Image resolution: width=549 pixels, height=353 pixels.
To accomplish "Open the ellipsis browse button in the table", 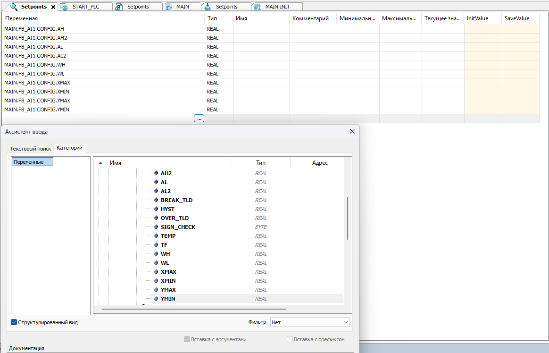I will coord(199,118).
